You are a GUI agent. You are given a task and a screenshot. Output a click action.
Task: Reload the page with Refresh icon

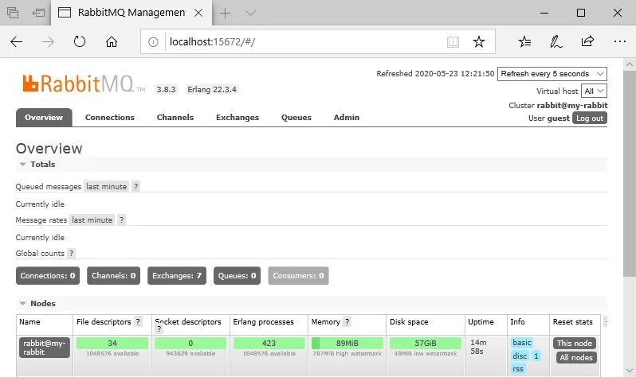(80, 41)
